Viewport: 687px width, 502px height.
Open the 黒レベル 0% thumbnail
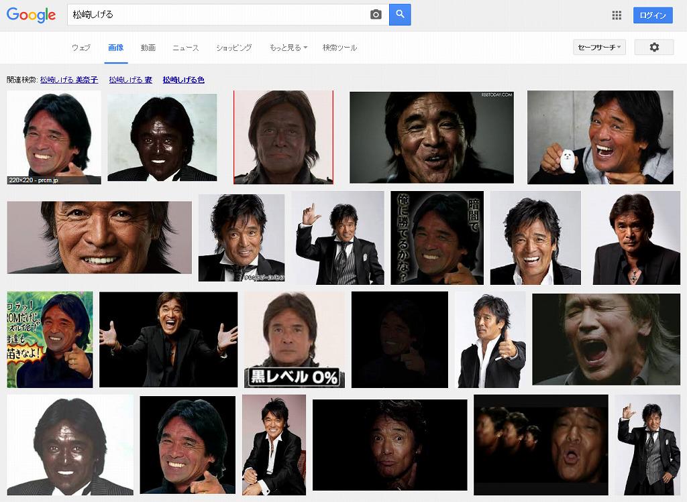pyautogui.click(x=295, y=340)
